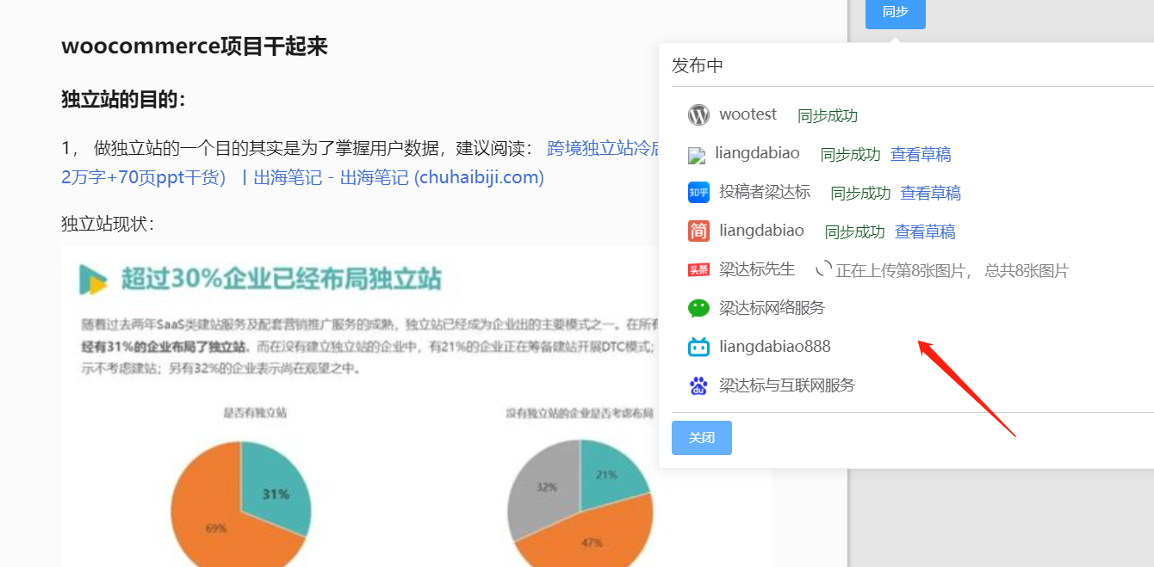
Task: Click the 发布中 popup title
Action: pos(698,65)
